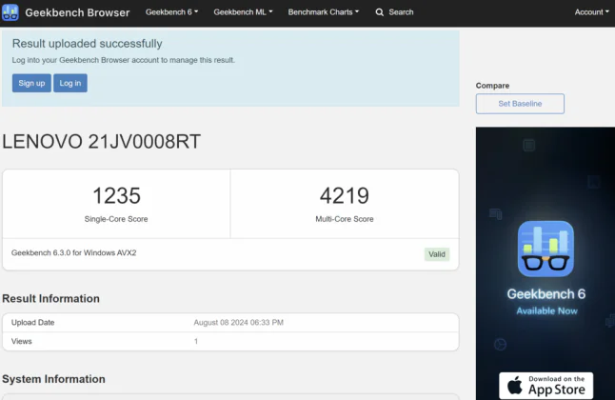Click the Upload Date label
This screenshot has height=400, width=615.
pos(33,322)
